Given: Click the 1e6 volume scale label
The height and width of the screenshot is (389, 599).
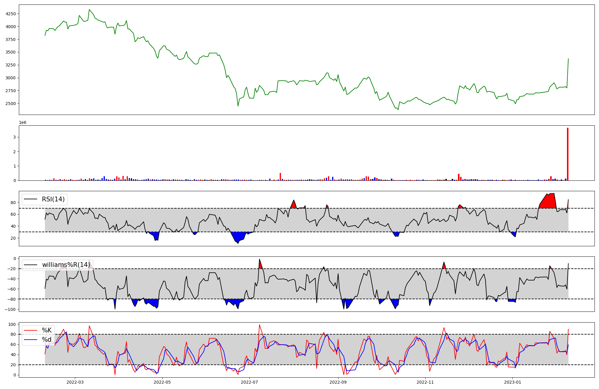Looking at the screenshot, I should tap(23, 123).
